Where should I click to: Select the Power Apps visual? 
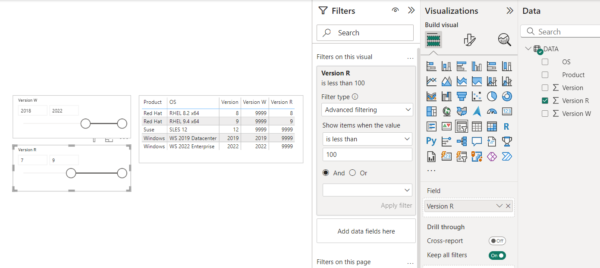(x=492, y=156)
